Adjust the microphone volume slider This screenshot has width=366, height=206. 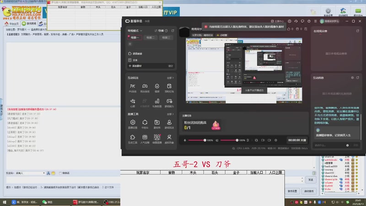click(x=197, y=140)
